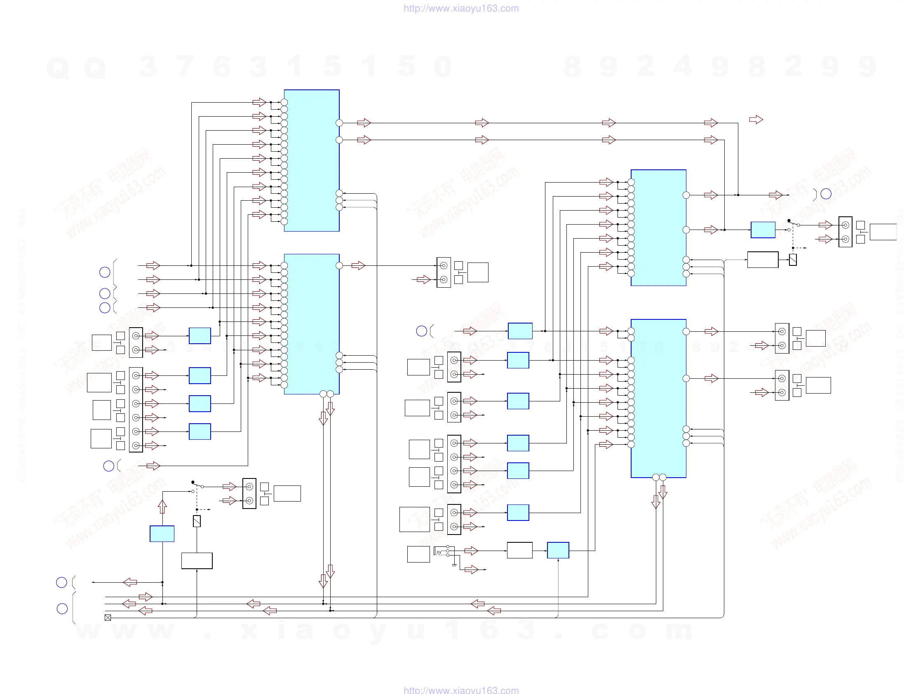Click the crossed-box terminal symbol at bottom left
The width and height of the screenshot is (923, 694).
coord(108,617)
